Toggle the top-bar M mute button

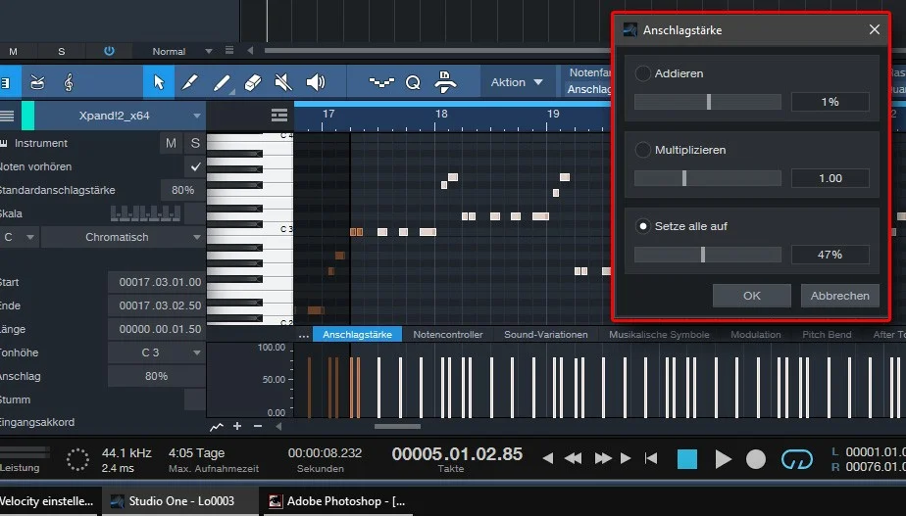point(13,51)
